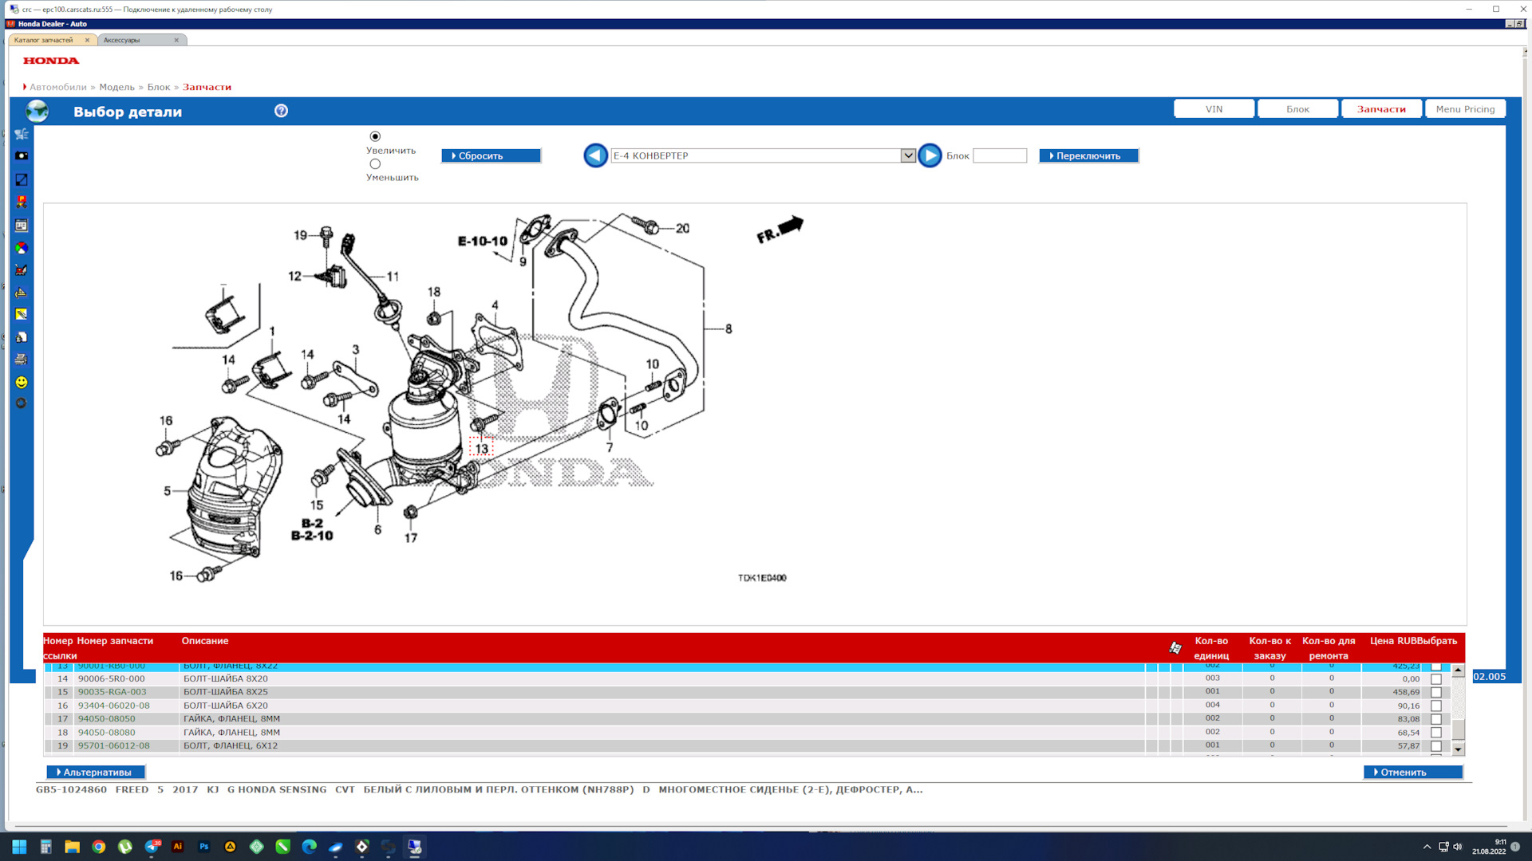
Task: Click the parts list scroll down arrow
Action: (x=1458, y=749)
